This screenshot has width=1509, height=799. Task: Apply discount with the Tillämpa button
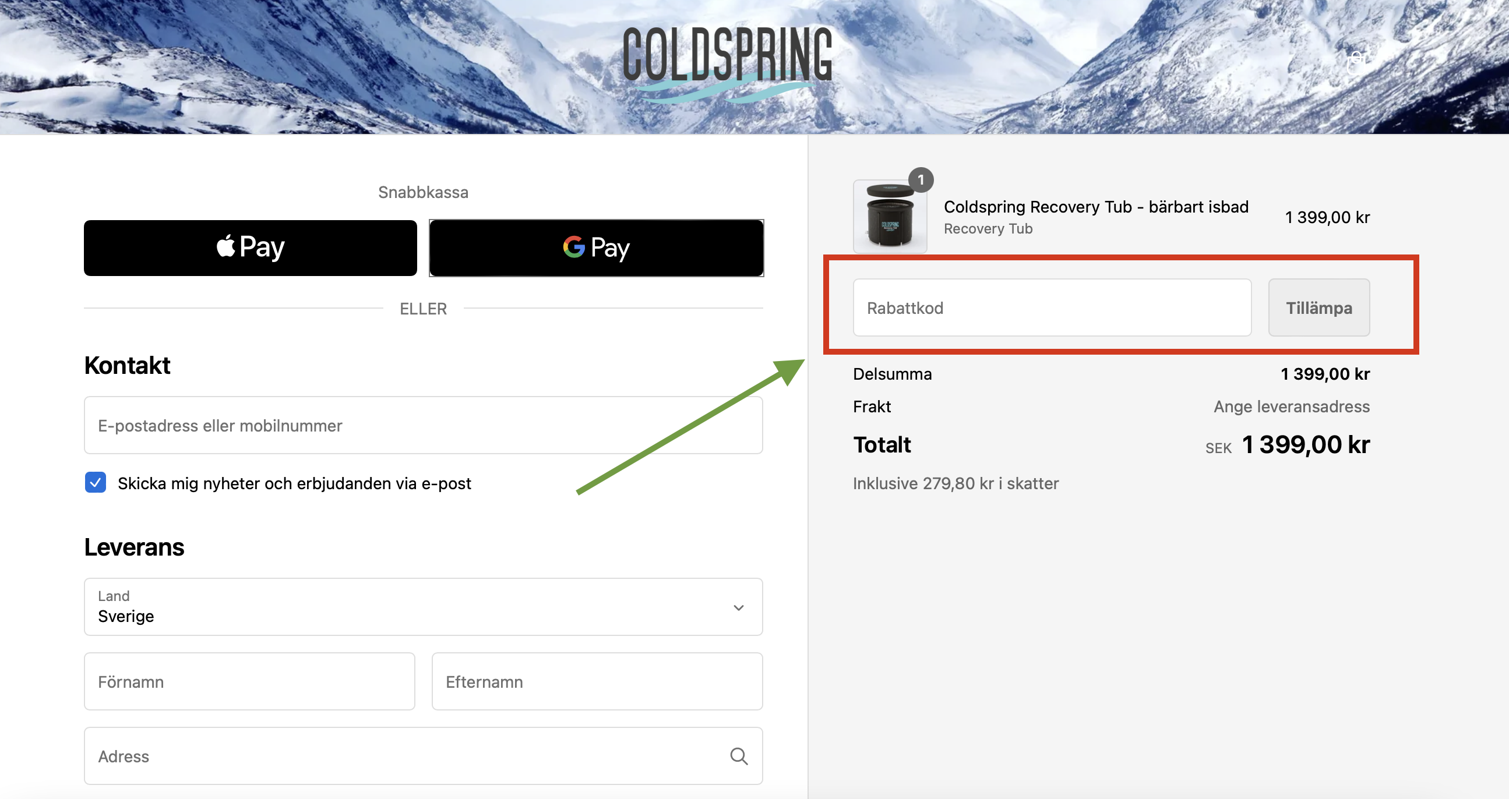1318,308
